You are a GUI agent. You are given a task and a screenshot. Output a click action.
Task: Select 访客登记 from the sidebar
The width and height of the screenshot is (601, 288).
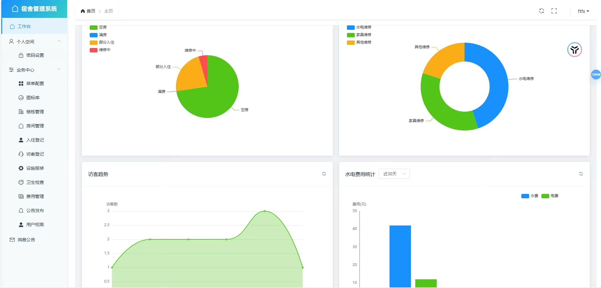point(35,154)
